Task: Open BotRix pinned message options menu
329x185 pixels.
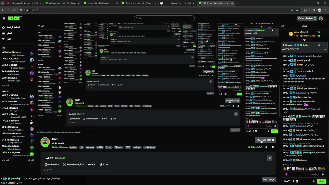Action: click(325, 45)
